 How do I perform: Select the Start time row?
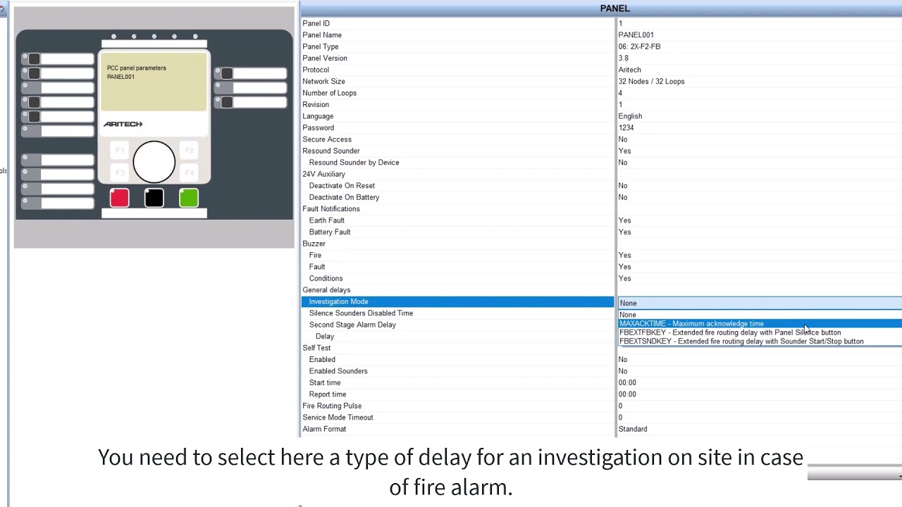tap(457, 383)
